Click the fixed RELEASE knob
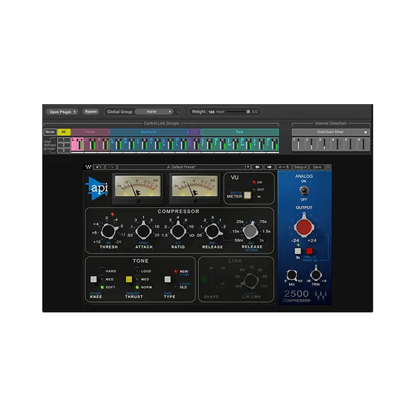Screen dimensions: 416x416 212,231
